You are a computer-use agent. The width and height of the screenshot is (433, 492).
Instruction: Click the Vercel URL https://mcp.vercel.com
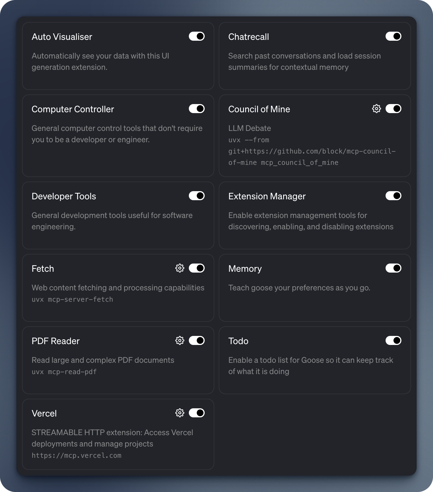pos(76,456)
